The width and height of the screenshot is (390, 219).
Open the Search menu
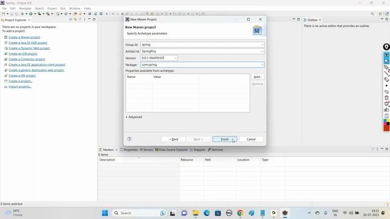click(39, 9)
